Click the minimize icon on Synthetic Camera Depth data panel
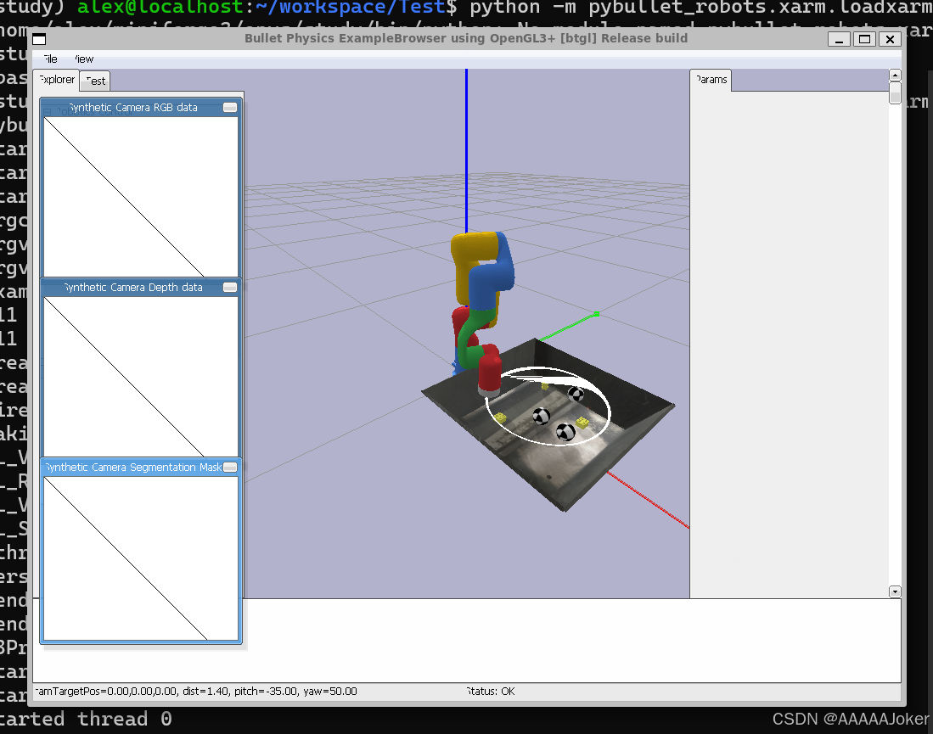This screenshot has width=933, height=734. [x=229, y=287]
